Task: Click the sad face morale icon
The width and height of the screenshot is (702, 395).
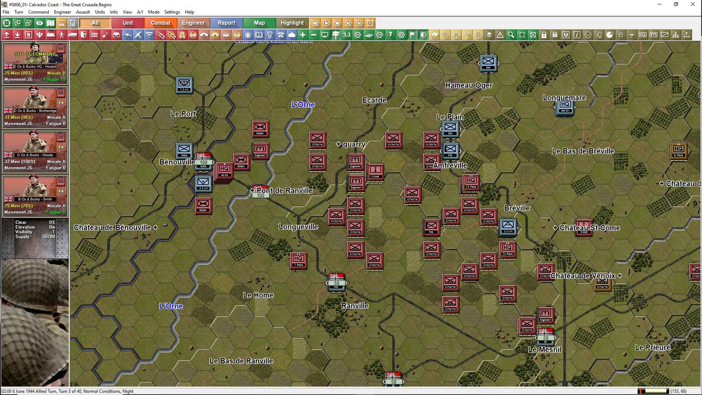Action: pyautogui.click(x=588, y=35)
